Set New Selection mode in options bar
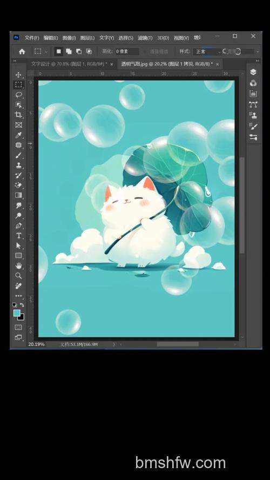The height and width of the screenshot is (480, 270). 59,51
